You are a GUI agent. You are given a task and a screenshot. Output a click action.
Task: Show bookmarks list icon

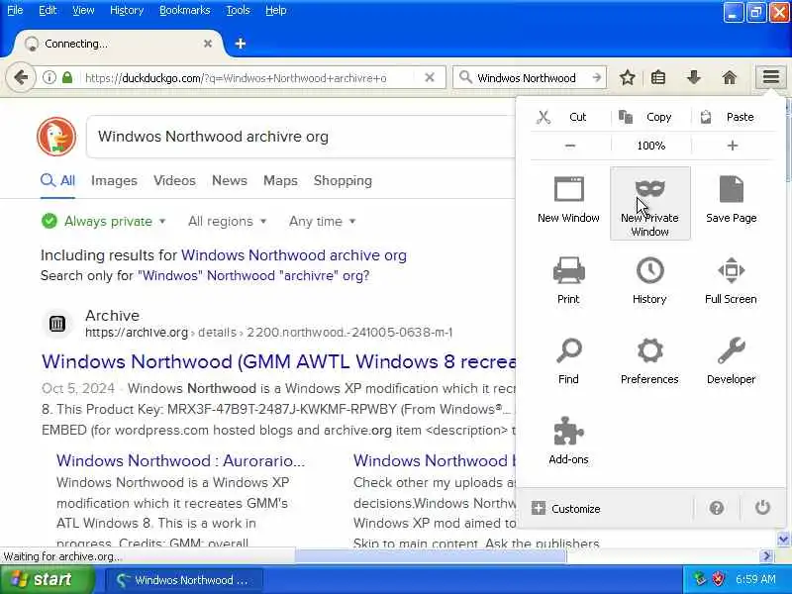coord(658,77)
